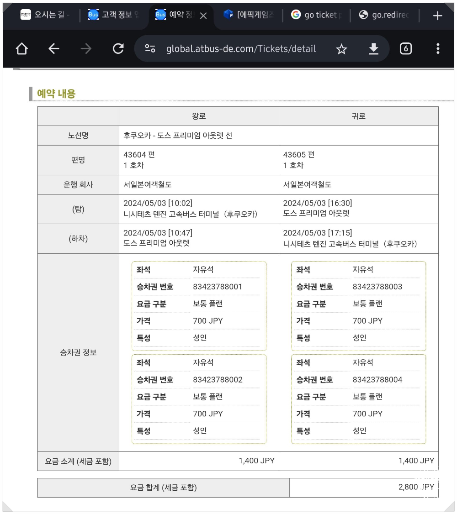Viewport: 457px width, 514px height.
Task: Switch to the 에픽게임즈 tab
Action: 249,15
